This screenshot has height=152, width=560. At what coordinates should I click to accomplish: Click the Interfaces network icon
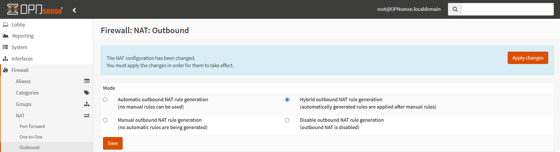pos(5,59)
